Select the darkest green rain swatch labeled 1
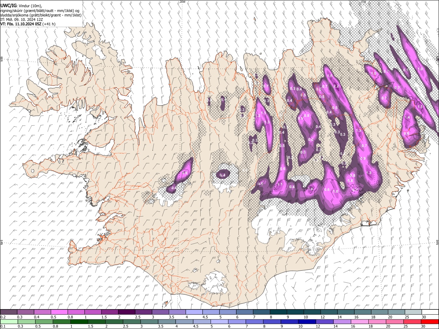This screenshot has height=329, width=439. pos(79,321)
